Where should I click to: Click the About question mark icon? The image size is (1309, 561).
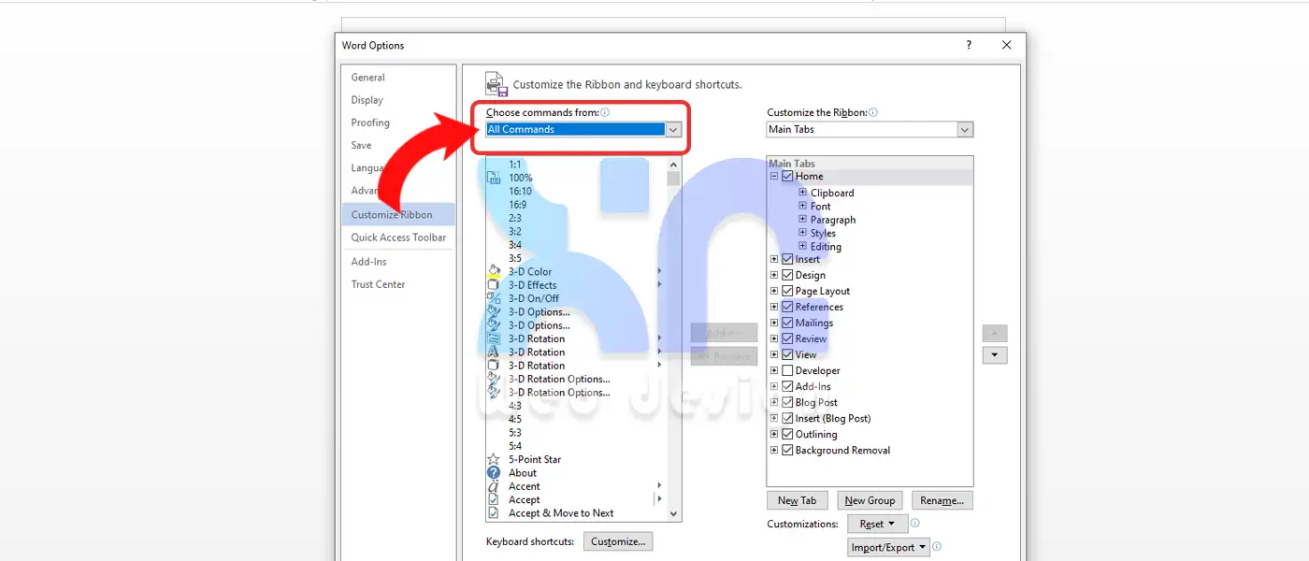tap(494, 472)
